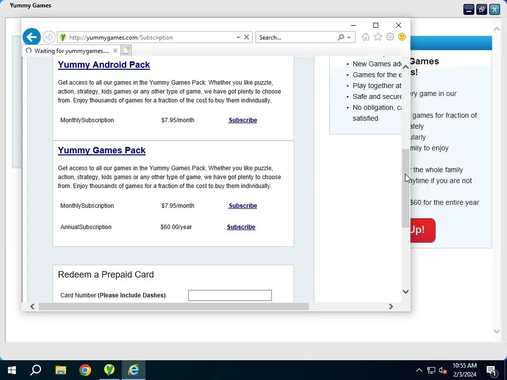Open the Yummy Android Pack link

[104, 65]
